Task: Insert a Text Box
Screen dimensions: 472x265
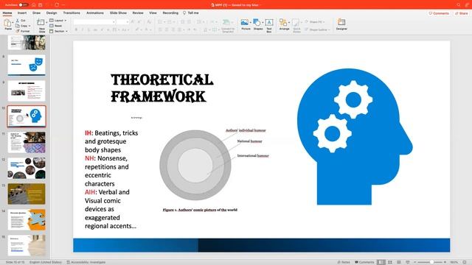Action: pyautogui.click(x=269, y=25)
